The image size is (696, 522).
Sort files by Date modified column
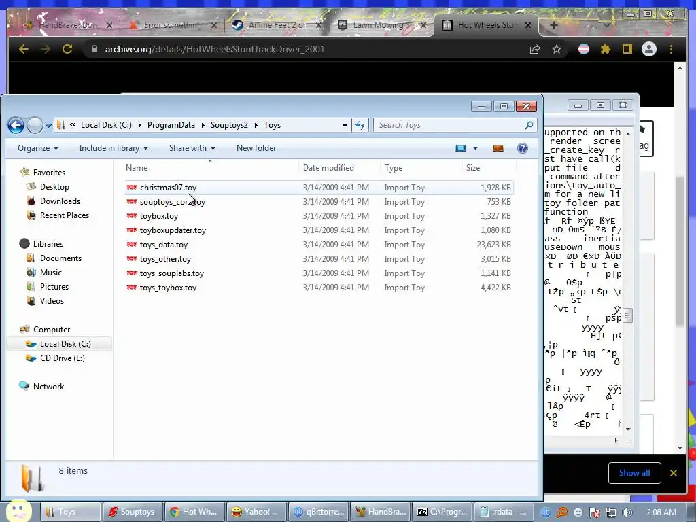click(339, 168)
